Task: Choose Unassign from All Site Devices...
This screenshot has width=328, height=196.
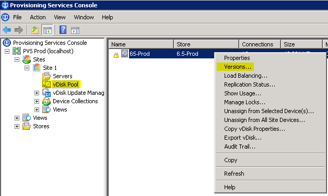Action: click(270, 120)
